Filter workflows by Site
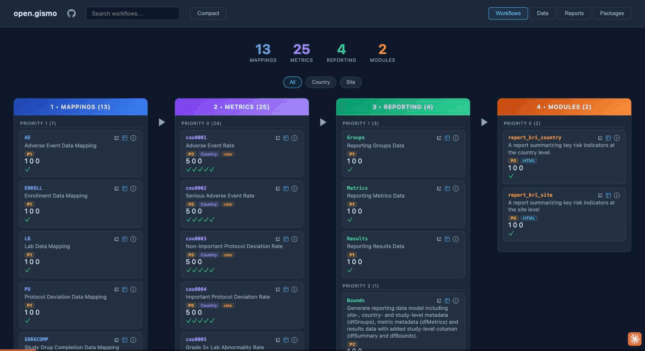 (x=351, y=82)
